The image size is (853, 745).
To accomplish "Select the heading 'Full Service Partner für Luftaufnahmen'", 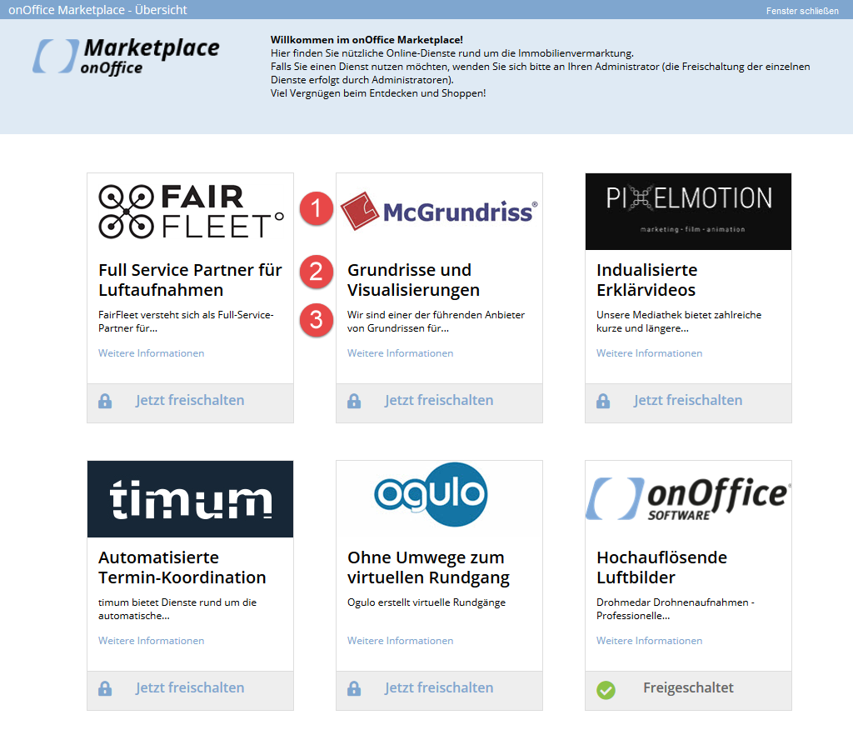I will coord(191,280).
